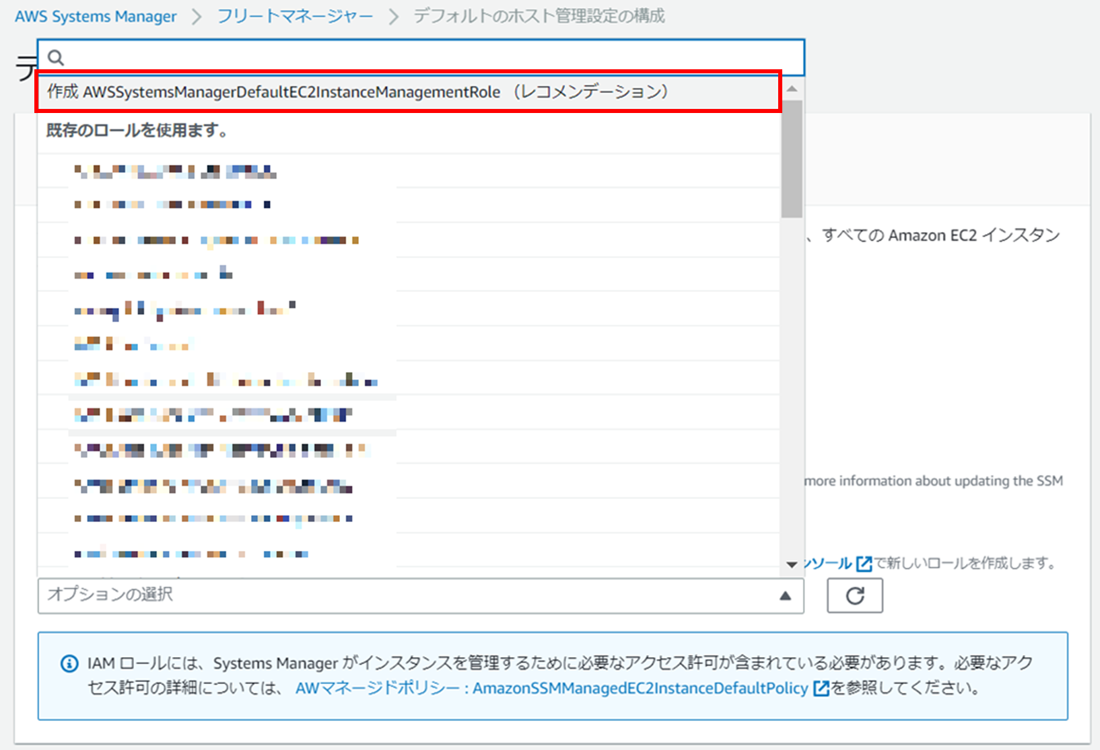Open AmazonSSMManagedEC2InstanceDefaultPolicy managed policy link
Screen dimensions: 1100x750
click(x=552, y=688)
